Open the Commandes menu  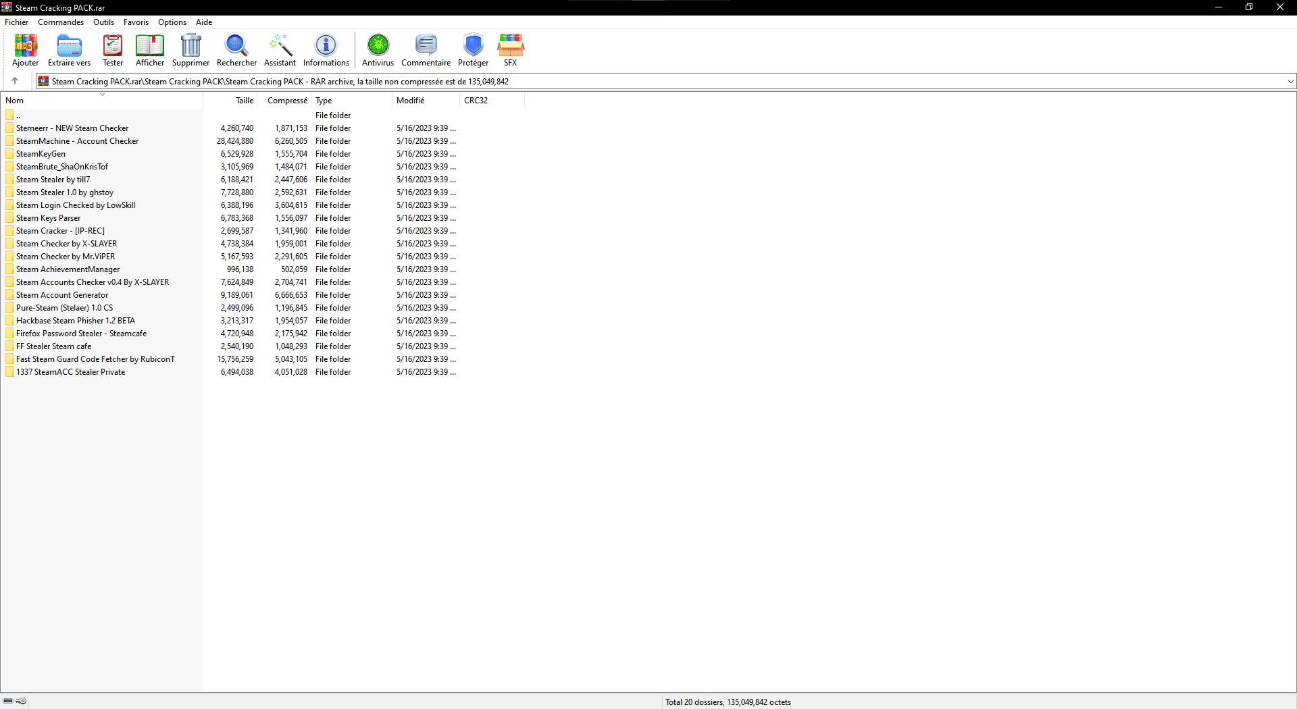point(61,22)
